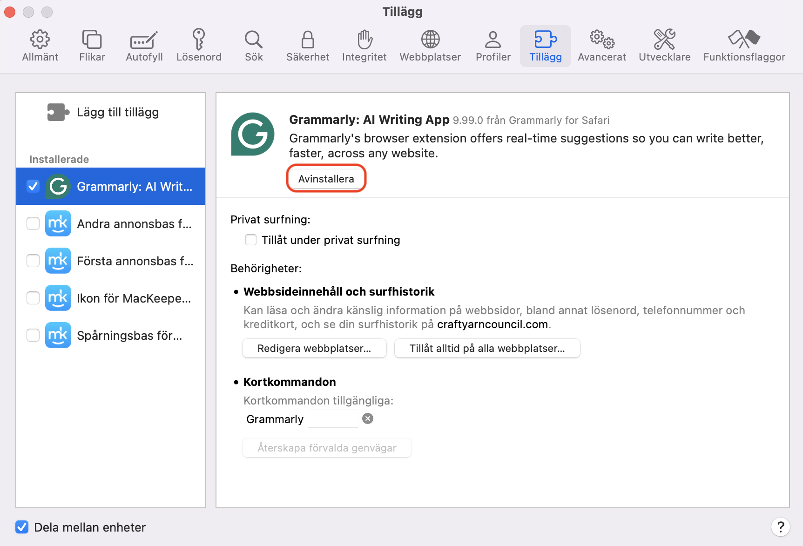Image resolution: width=803 pixels, height=546 pixels.
Task: Select Första annonsbas f... list row
Action: click(x=111, y=261)
